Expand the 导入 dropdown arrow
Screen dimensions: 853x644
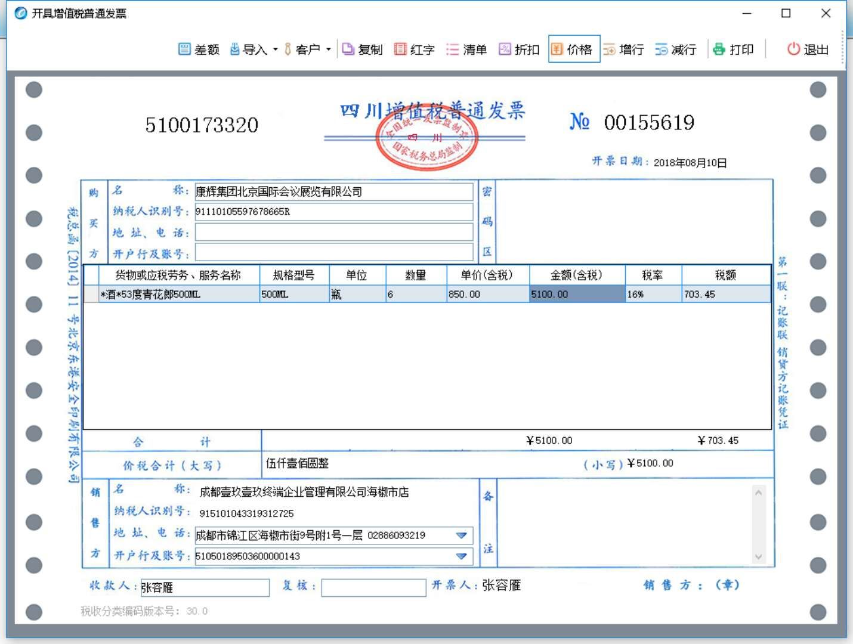(x=276, y=49)
